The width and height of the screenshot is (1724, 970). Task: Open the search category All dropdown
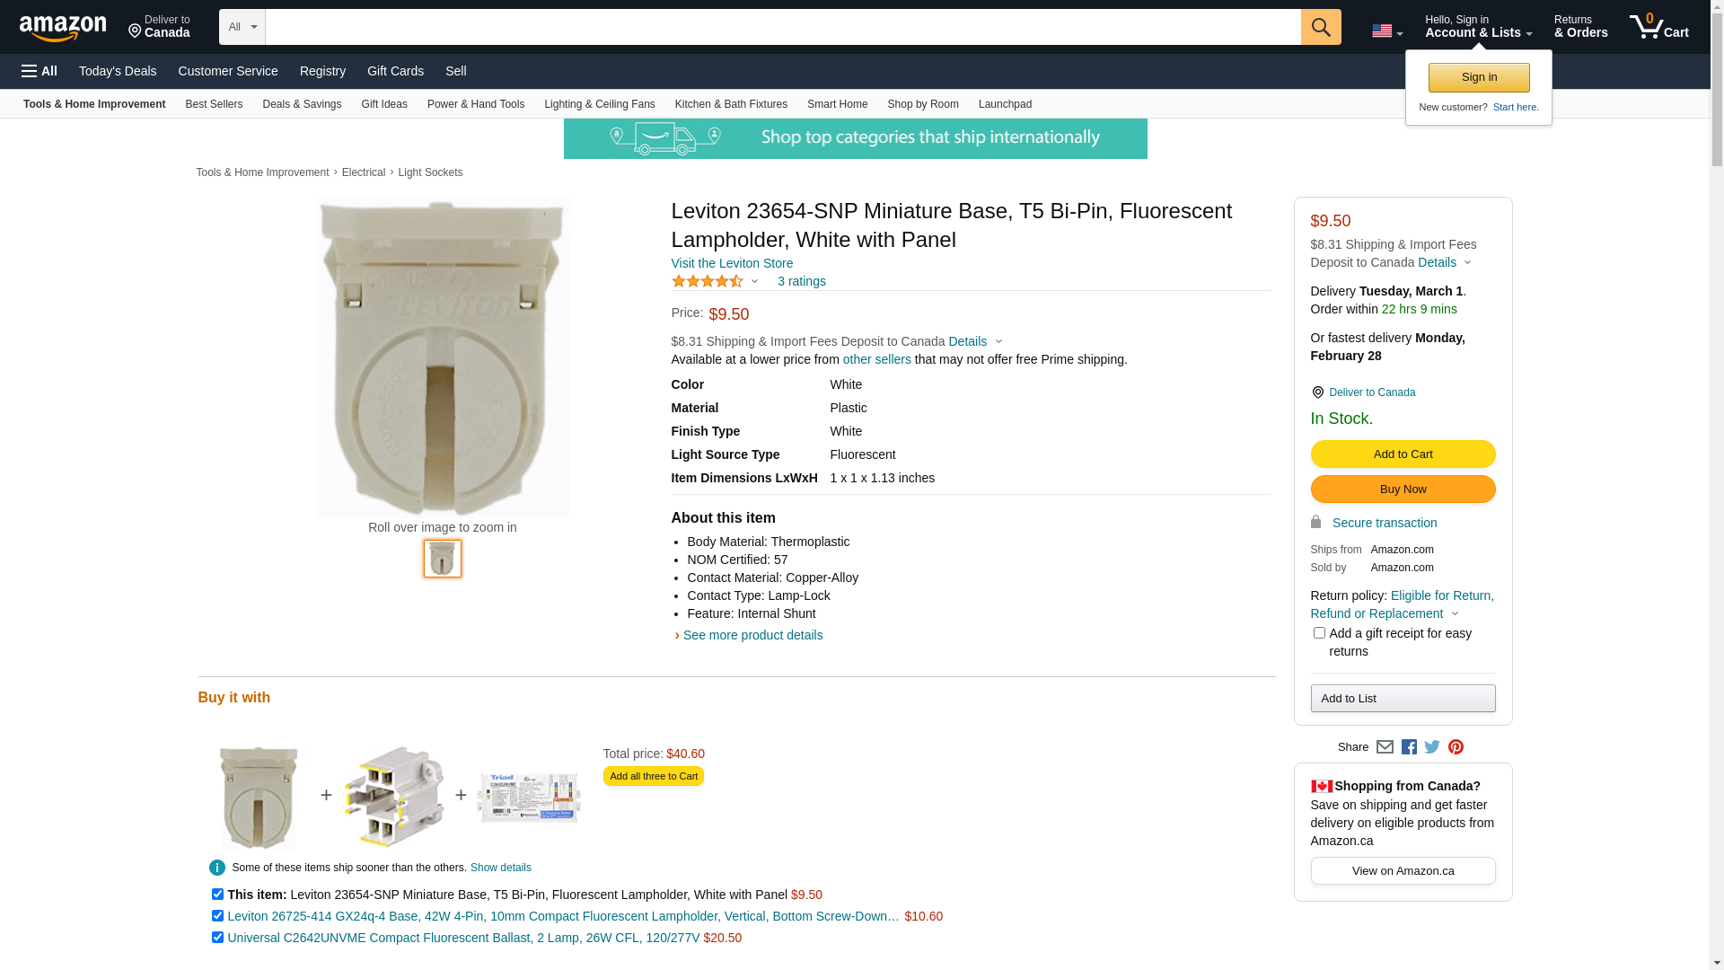pyautogui.click(x=242, y=27)
